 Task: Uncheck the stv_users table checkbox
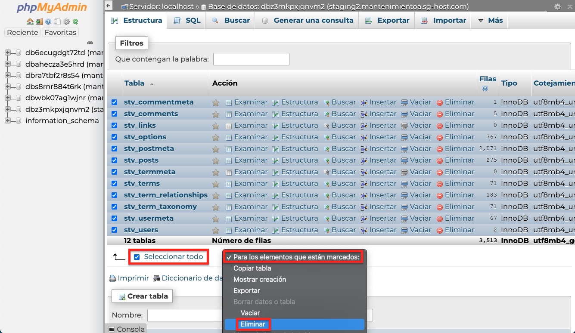[x=114, y=230]
